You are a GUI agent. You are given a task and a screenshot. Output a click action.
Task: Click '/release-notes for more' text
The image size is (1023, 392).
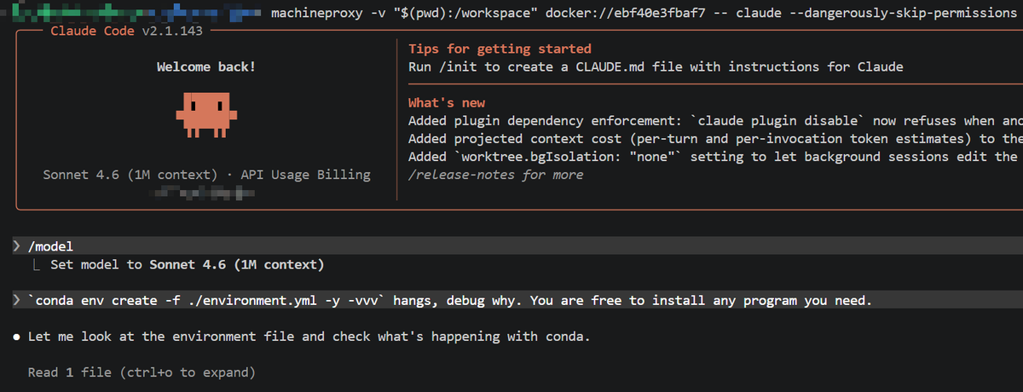click(x=496, y=174)
